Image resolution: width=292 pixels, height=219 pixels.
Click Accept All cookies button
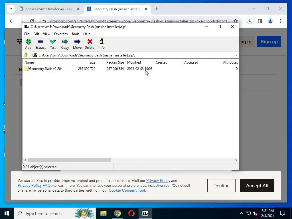257,186
